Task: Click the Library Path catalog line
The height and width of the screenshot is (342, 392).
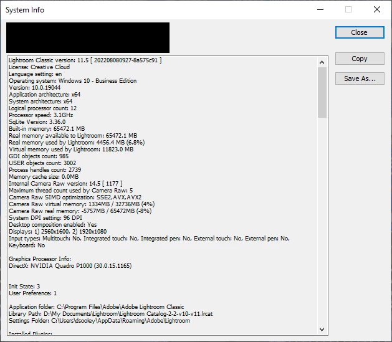Action: [x=111, y=314]
